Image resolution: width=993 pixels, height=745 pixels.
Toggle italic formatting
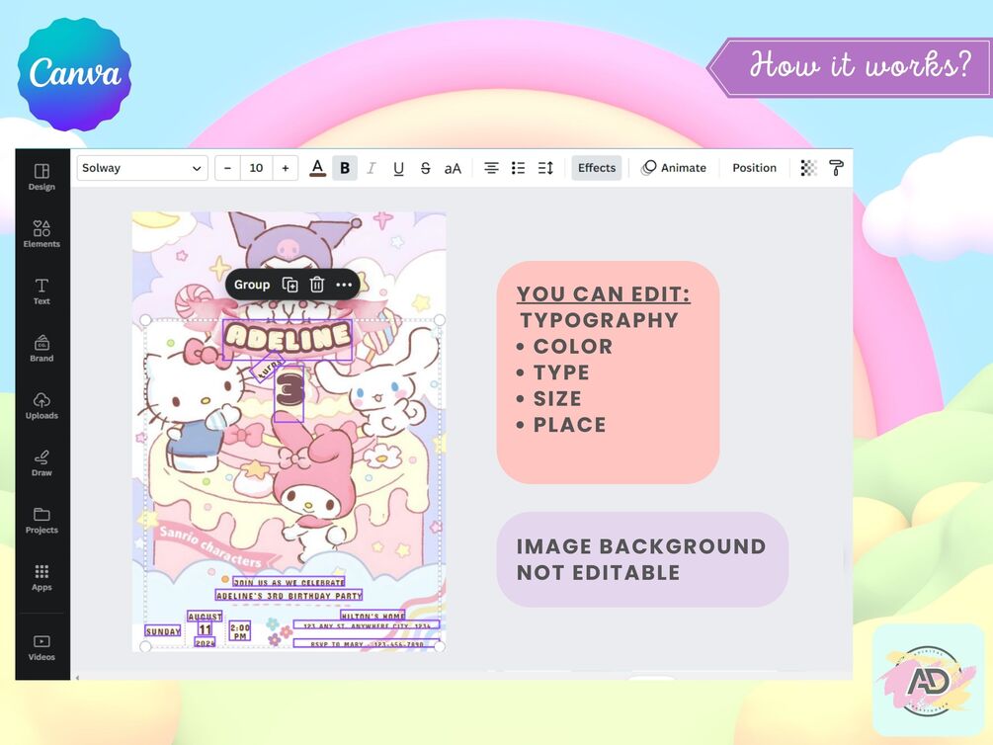372,168
